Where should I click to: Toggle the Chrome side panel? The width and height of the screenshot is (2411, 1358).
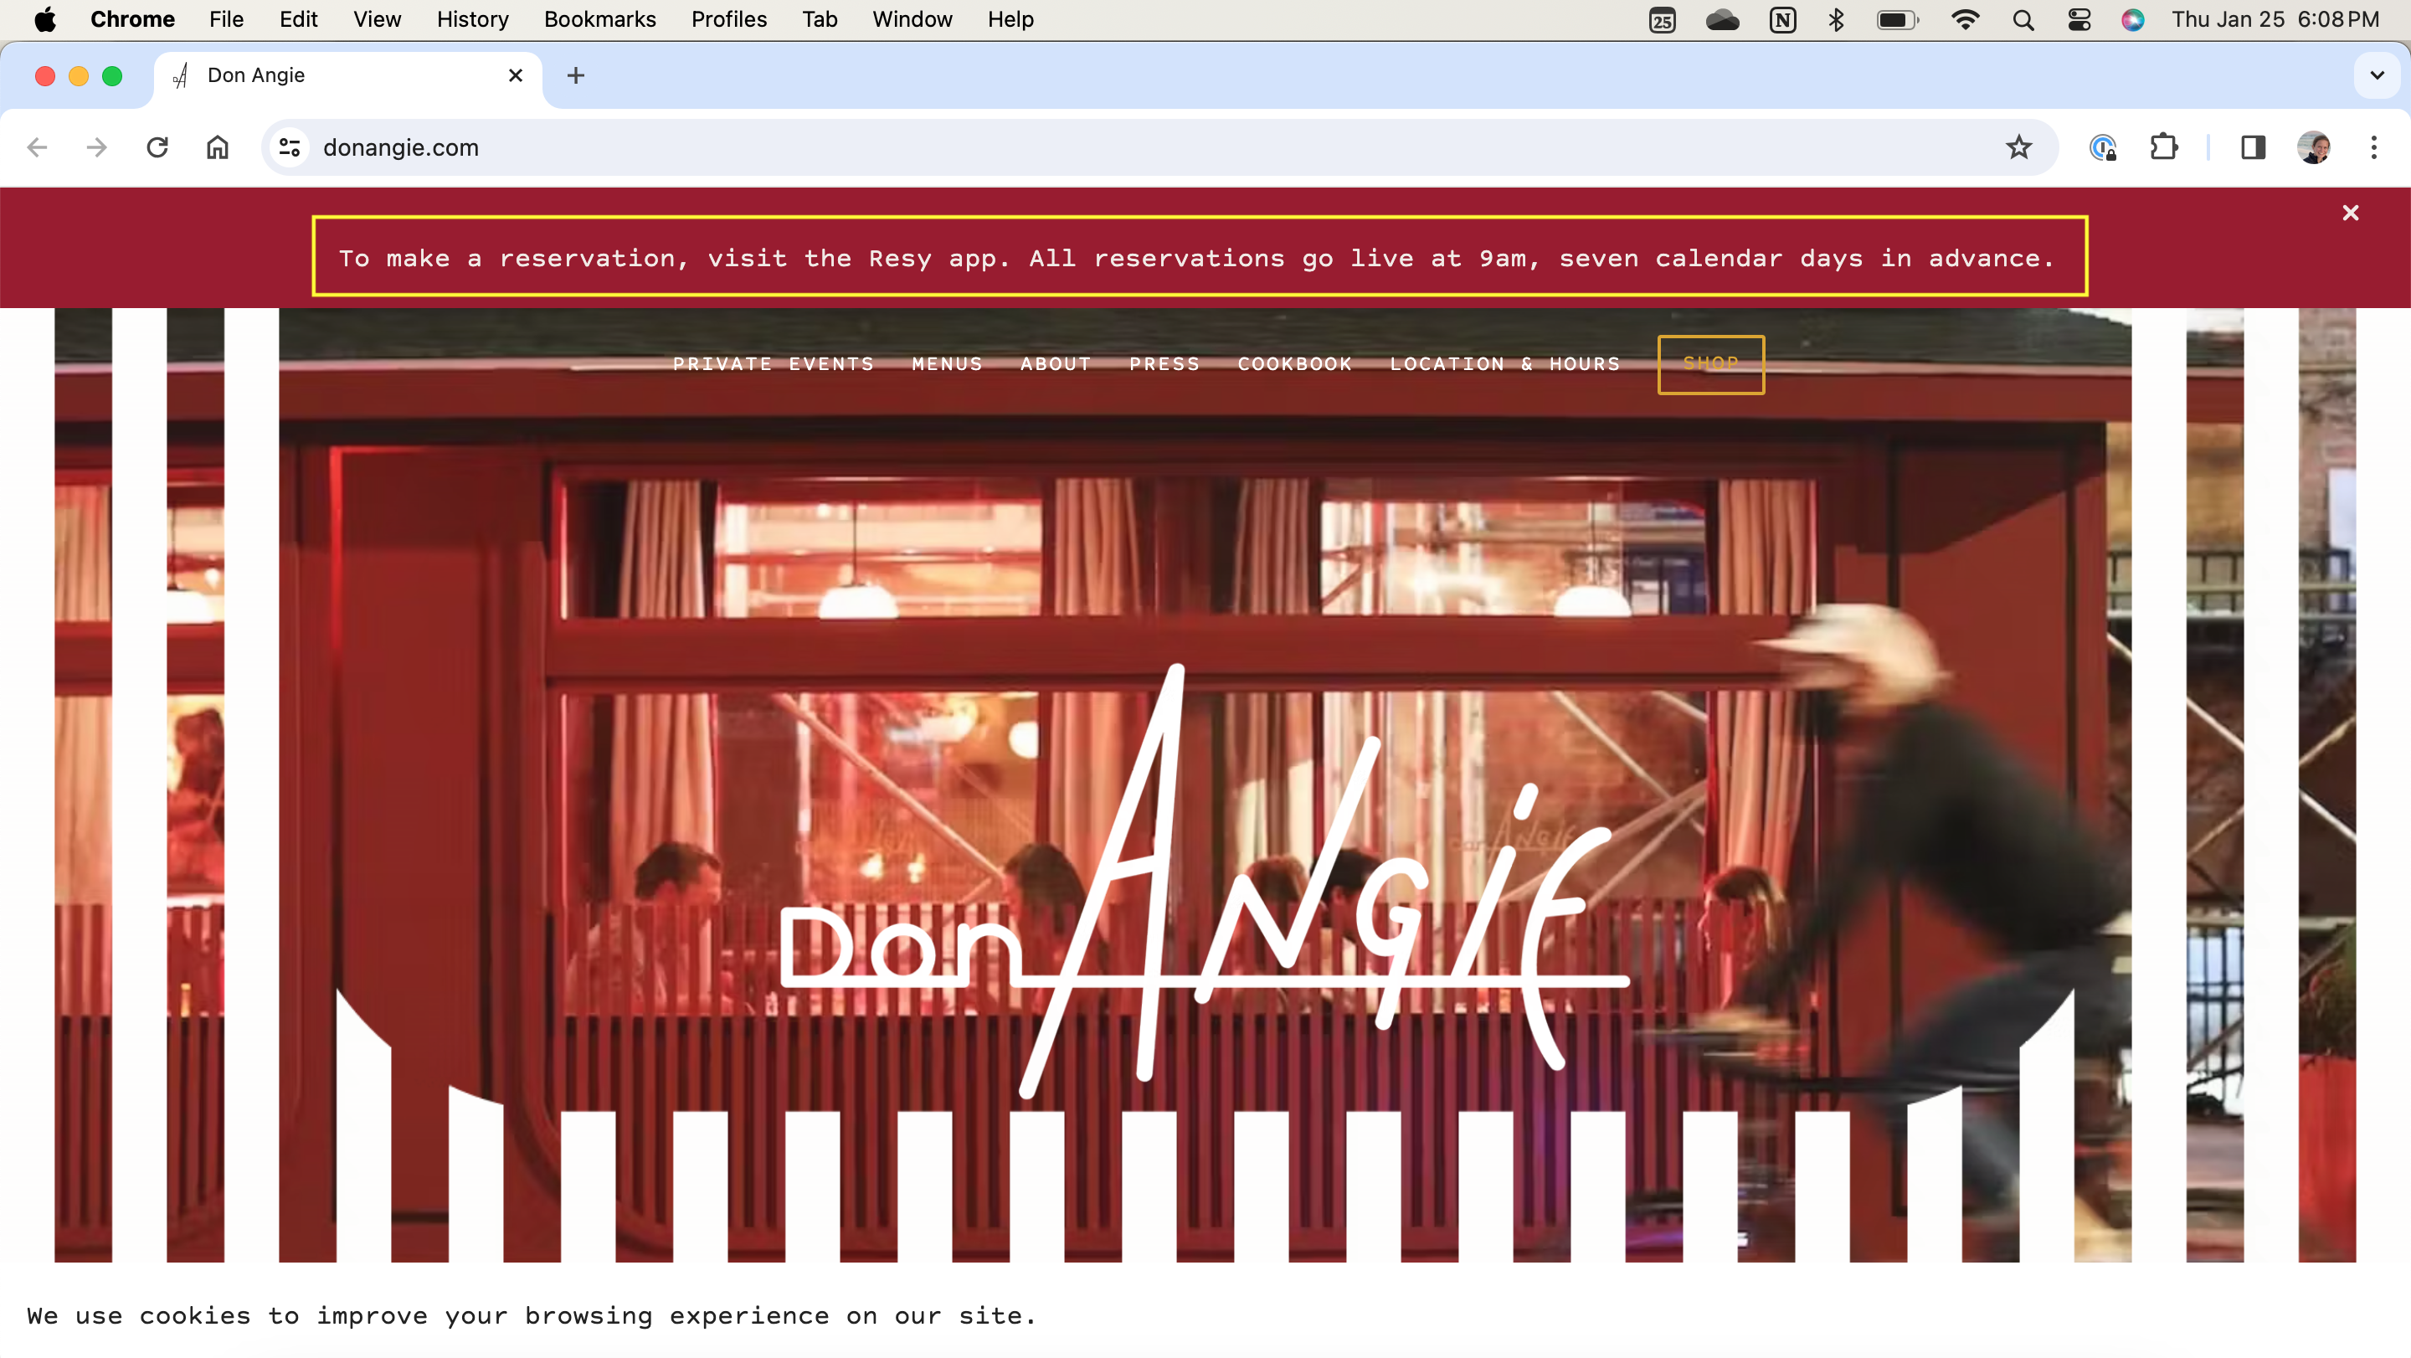(2252, 148)
